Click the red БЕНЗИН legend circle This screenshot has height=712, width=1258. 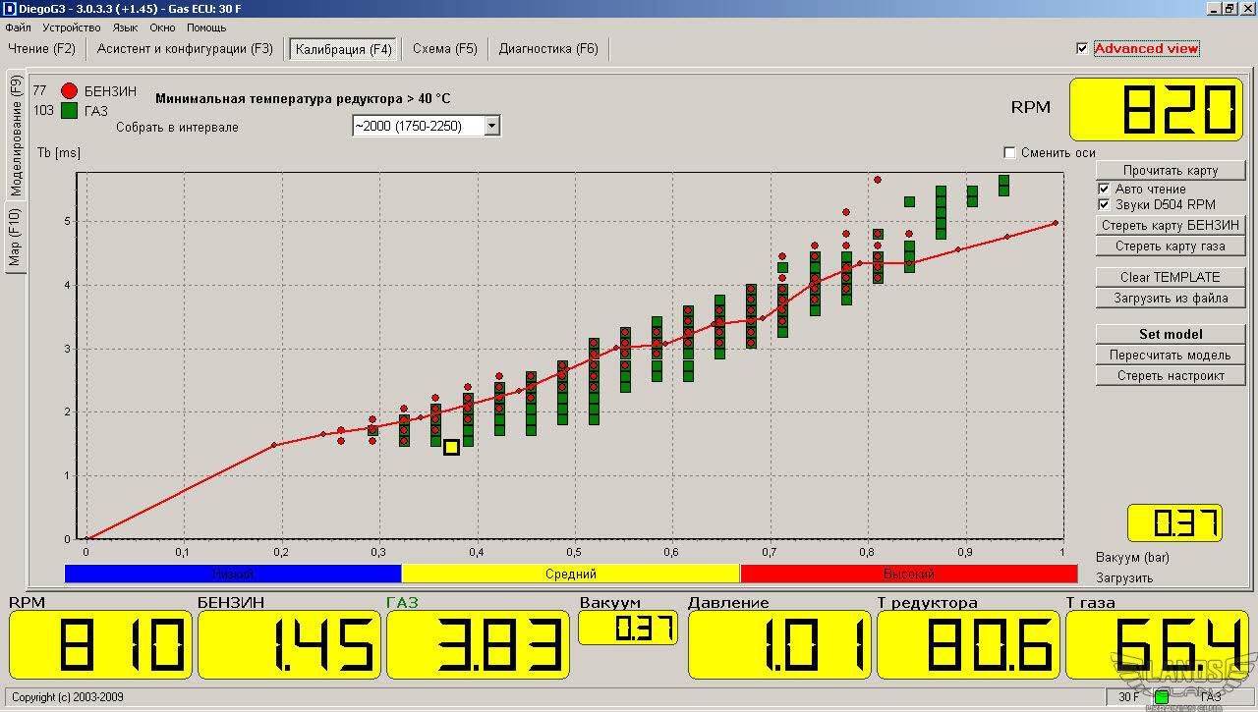69,91
